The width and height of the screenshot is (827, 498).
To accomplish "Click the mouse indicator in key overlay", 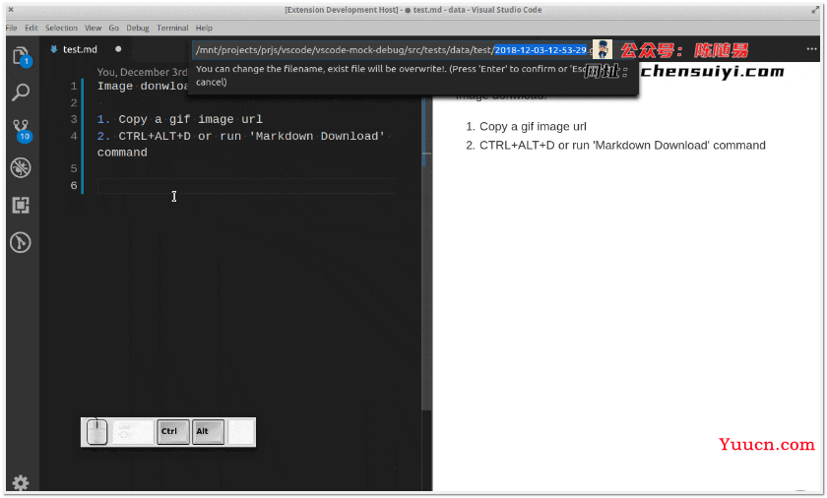I will (96, 432).
